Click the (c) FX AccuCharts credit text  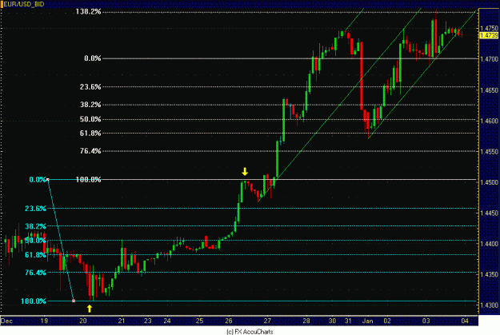[250, 332]
